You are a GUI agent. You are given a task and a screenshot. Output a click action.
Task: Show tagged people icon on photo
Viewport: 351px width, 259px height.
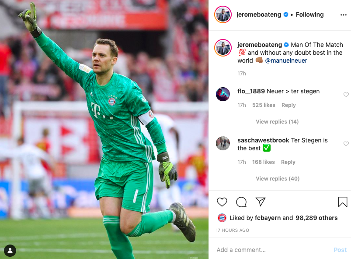click(x=10, y=250)
